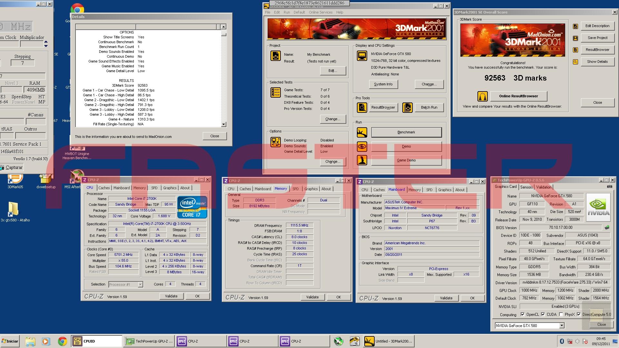Click the Bluetooth tray icon

click(561, 341)
